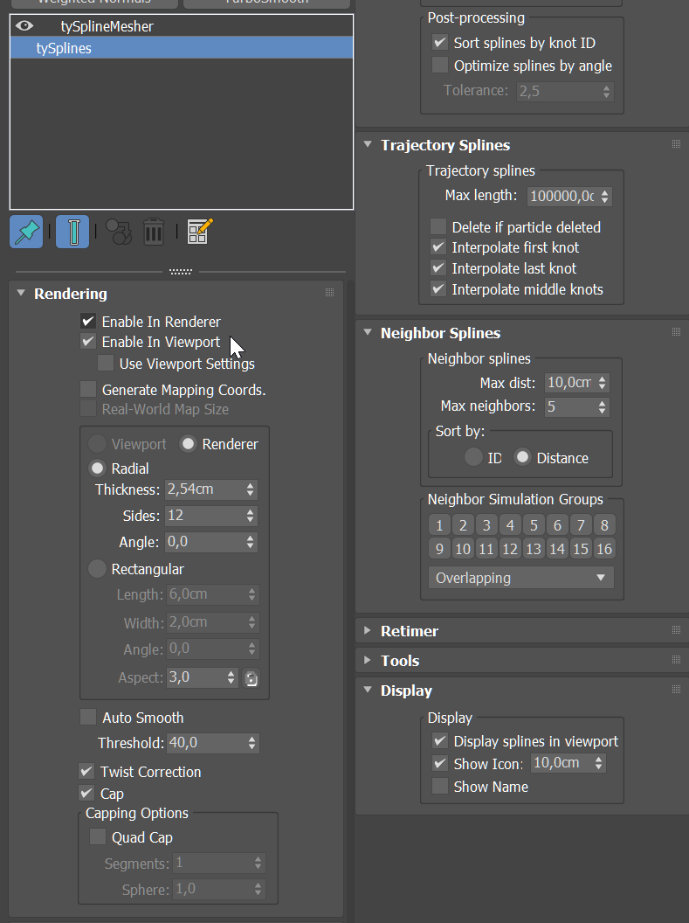
Task: Collapse Trajectory Splines rollout
Action: coord(368,144)
